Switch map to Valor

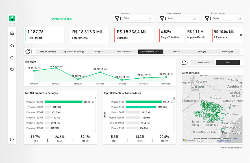tap(228, 63)
